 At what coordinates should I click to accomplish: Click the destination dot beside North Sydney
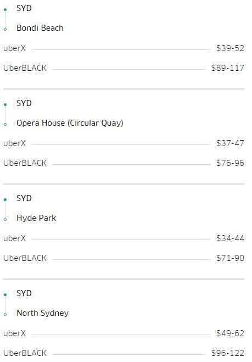(5, 314)
